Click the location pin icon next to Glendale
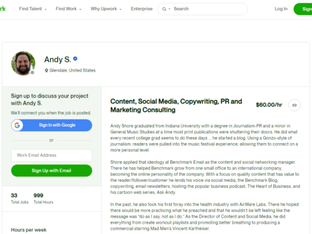This screenshot has height=234, width=312. click(x=46, y=71)
